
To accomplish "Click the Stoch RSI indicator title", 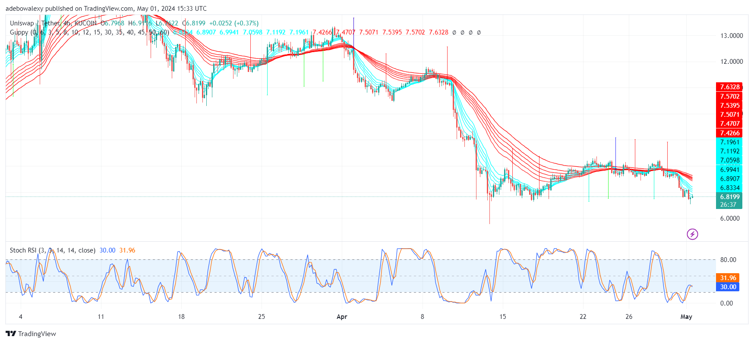I will [52, 250].
